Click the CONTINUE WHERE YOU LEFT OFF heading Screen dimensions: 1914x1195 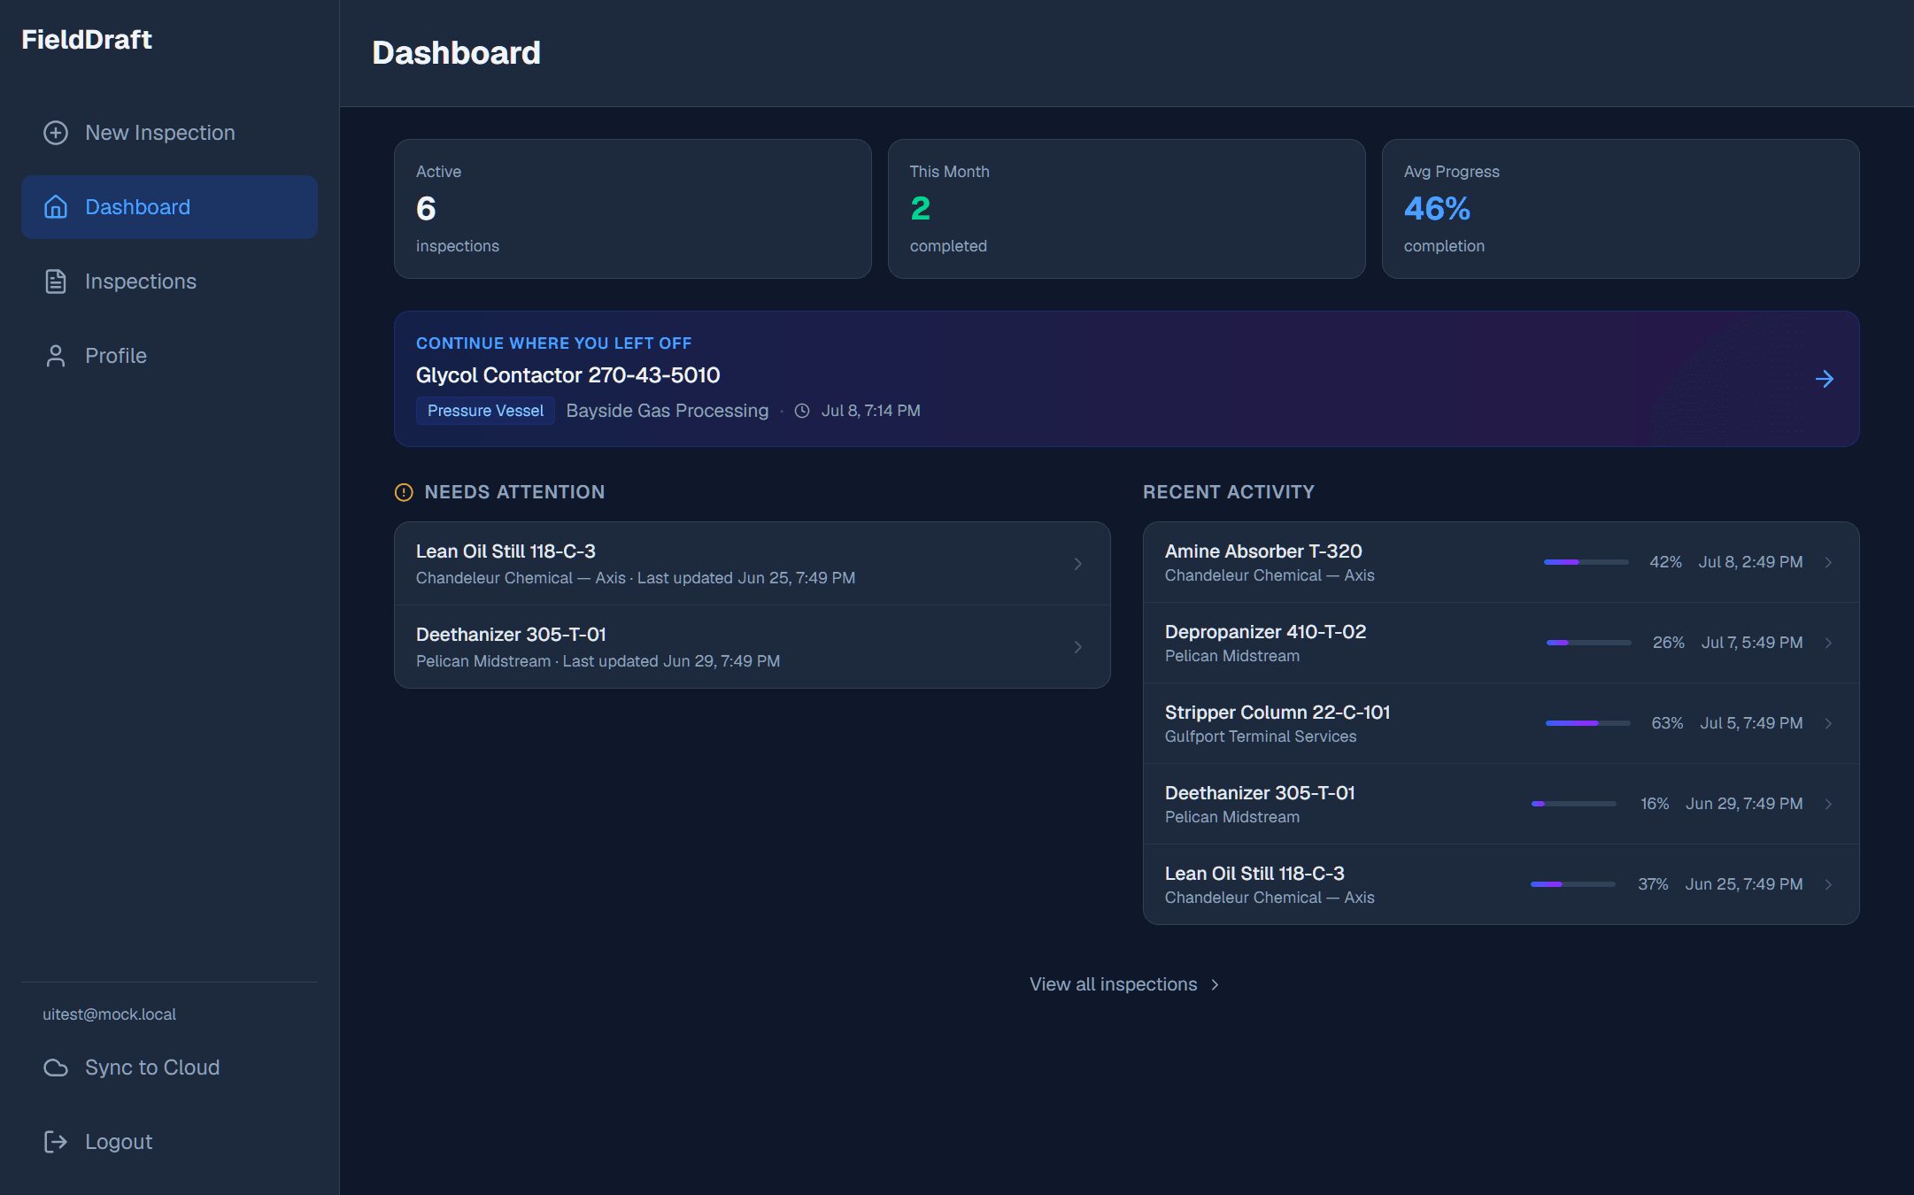click(x=554, y=343)
